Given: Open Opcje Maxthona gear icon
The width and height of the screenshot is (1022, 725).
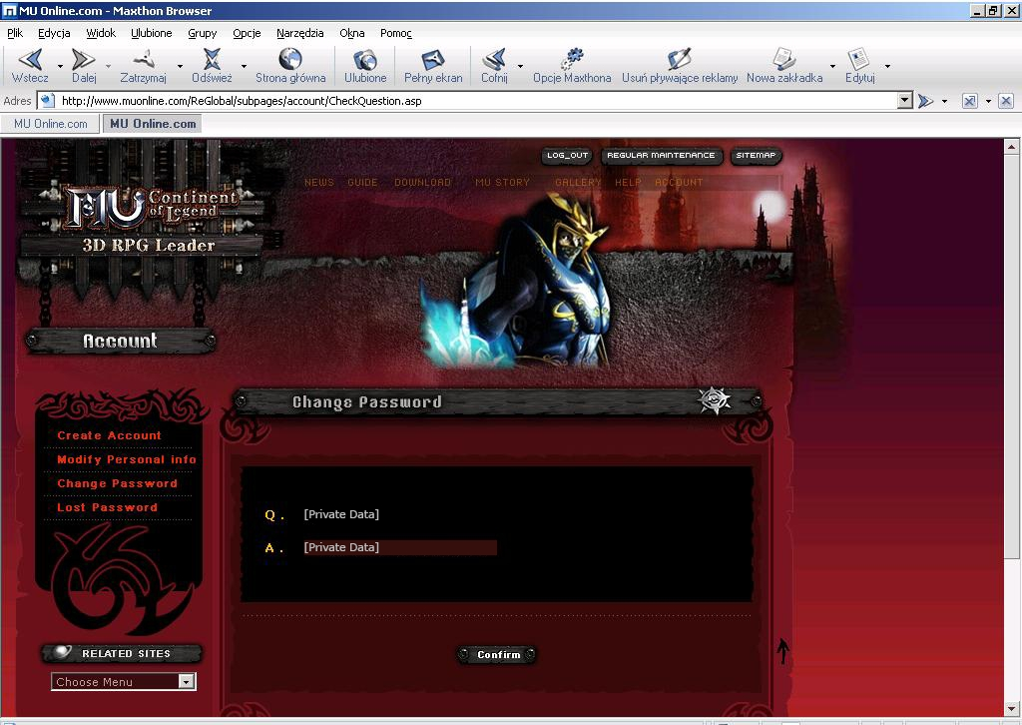Looking at the screenshot, I should tap(572, 59).
